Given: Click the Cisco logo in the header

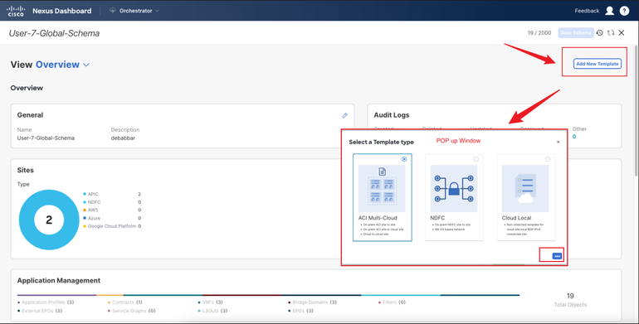Looking at the screenshot, I should 16,11.
